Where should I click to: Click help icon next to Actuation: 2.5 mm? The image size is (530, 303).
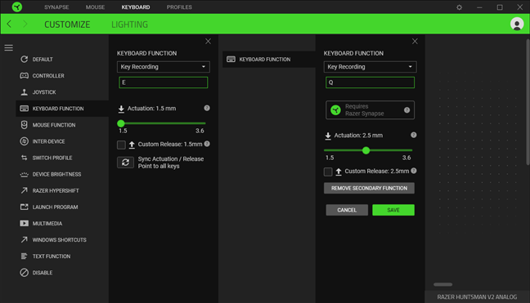tap(413, 135)
